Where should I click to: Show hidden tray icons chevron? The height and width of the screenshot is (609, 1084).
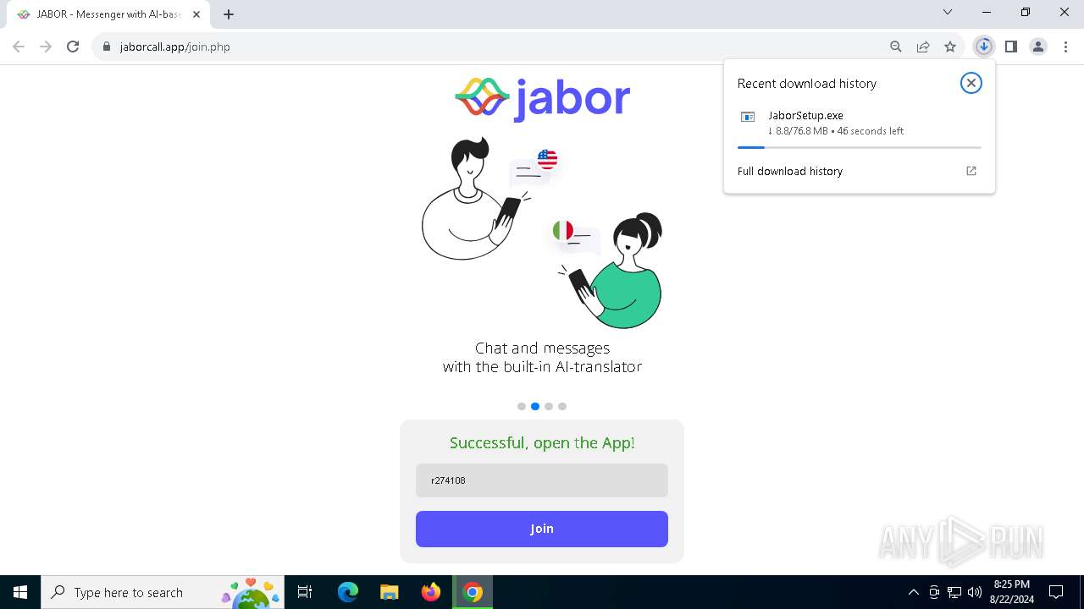tap(913, 592)
